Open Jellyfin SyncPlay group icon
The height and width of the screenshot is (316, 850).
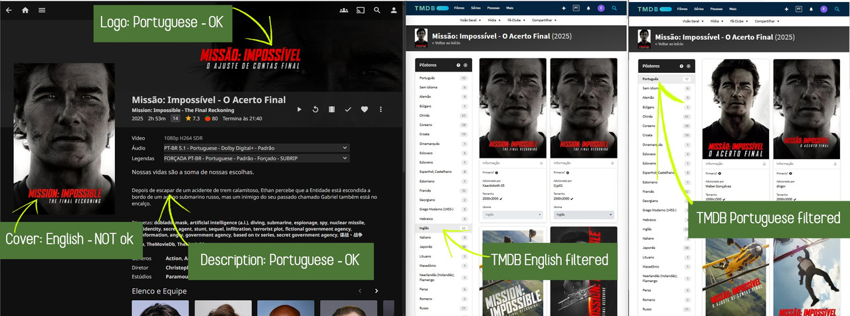coord(344,10)
